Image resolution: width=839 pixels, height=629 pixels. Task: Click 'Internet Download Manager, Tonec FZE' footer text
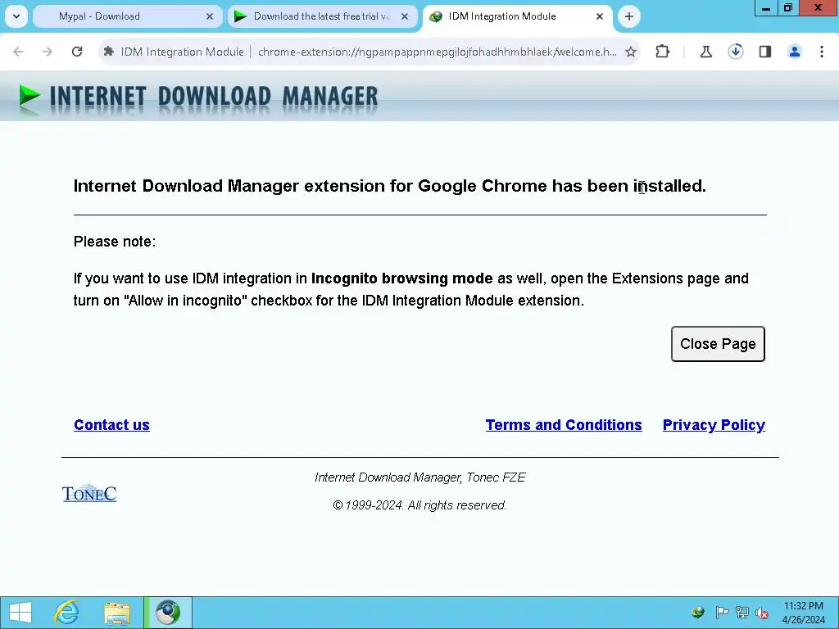420,477
